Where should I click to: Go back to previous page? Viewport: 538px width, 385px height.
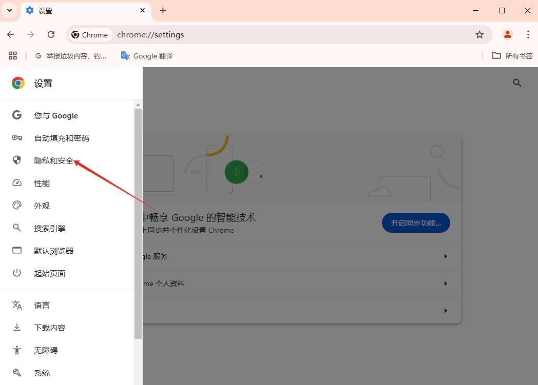(11, 34)
